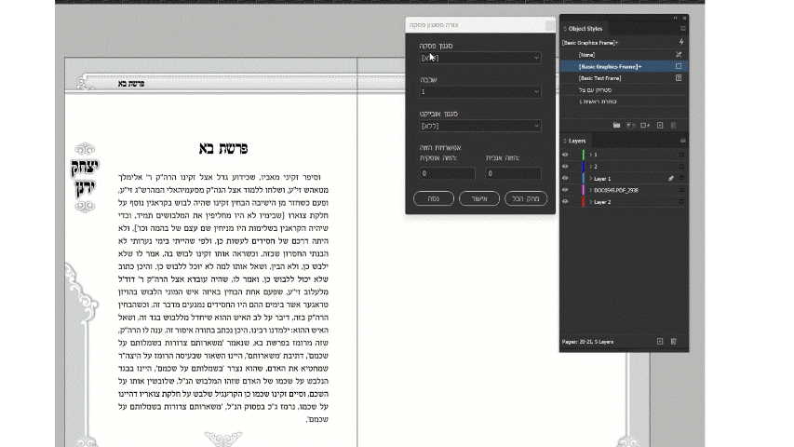Collapse the Object Styles panel via tab arrows
The width and height of the screenshot is (794, 447).
point(565,29)
